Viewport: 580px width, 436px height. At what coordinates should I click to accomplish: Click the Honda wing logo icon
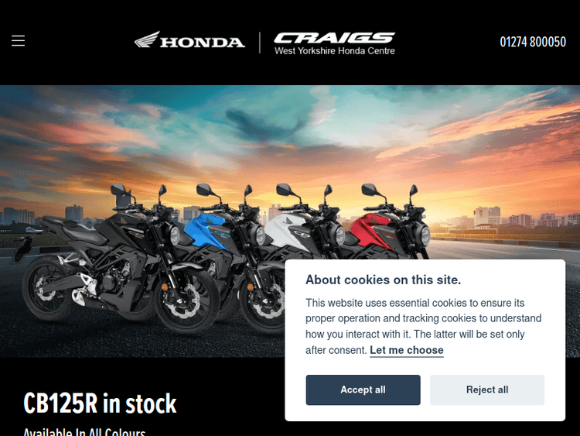tap(147, 39)
